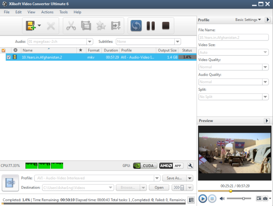Open the Add File dropdown arrow
This screenshot has width=273, height=206.
[39, 26]
